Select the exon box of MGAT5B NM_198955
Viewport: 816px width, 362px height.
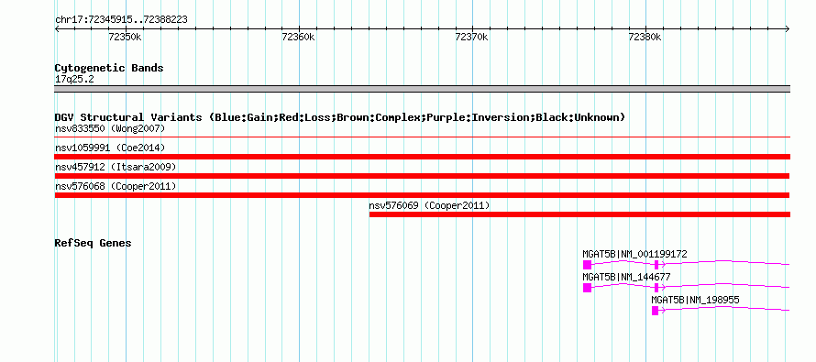tap(656, 311)
